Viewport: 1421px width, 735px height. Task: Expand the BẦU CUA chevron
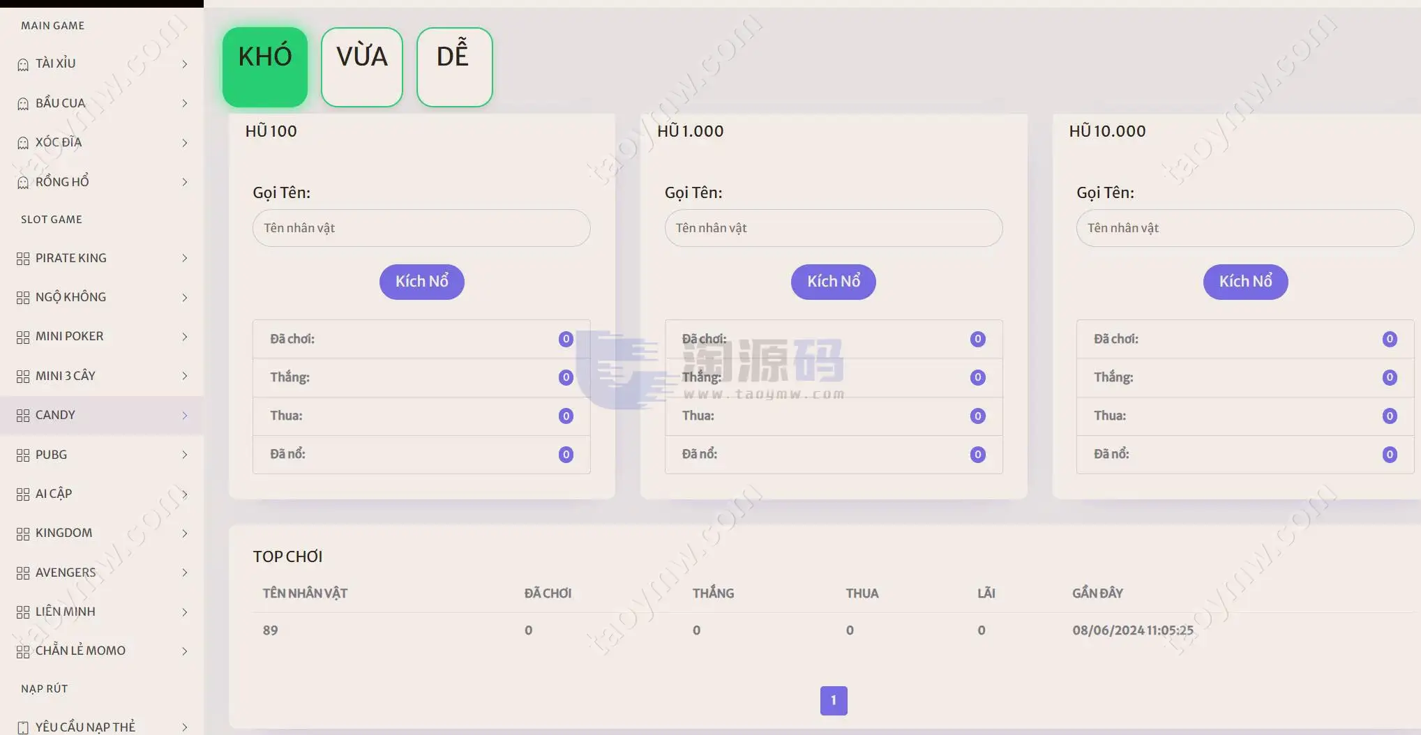(x=184, y=103)
